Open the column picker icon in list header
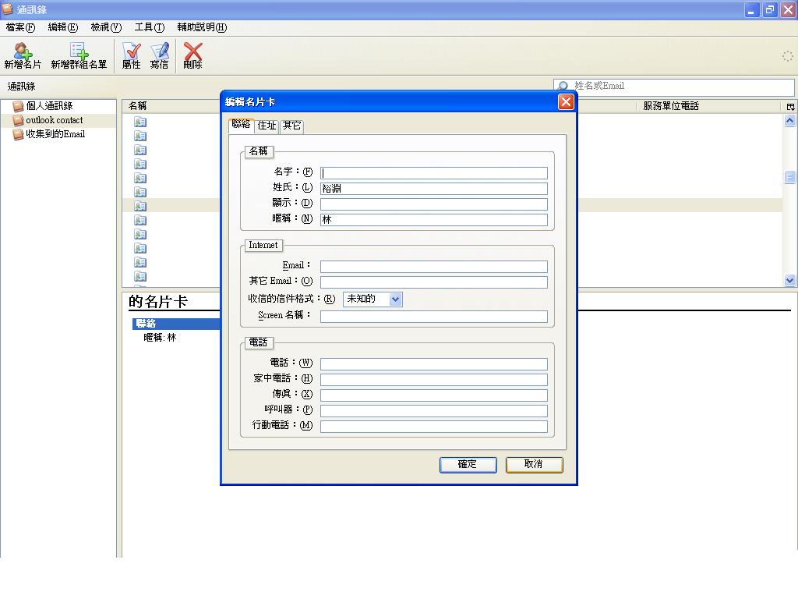This screenshot has width=798, height=599. [790, 107]
